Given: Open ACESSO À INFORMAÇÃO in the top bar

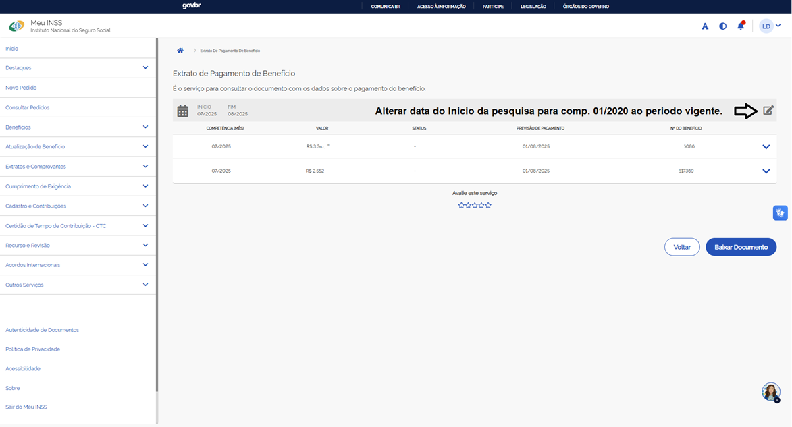Looking at the screenshot, I should [442, 7].
